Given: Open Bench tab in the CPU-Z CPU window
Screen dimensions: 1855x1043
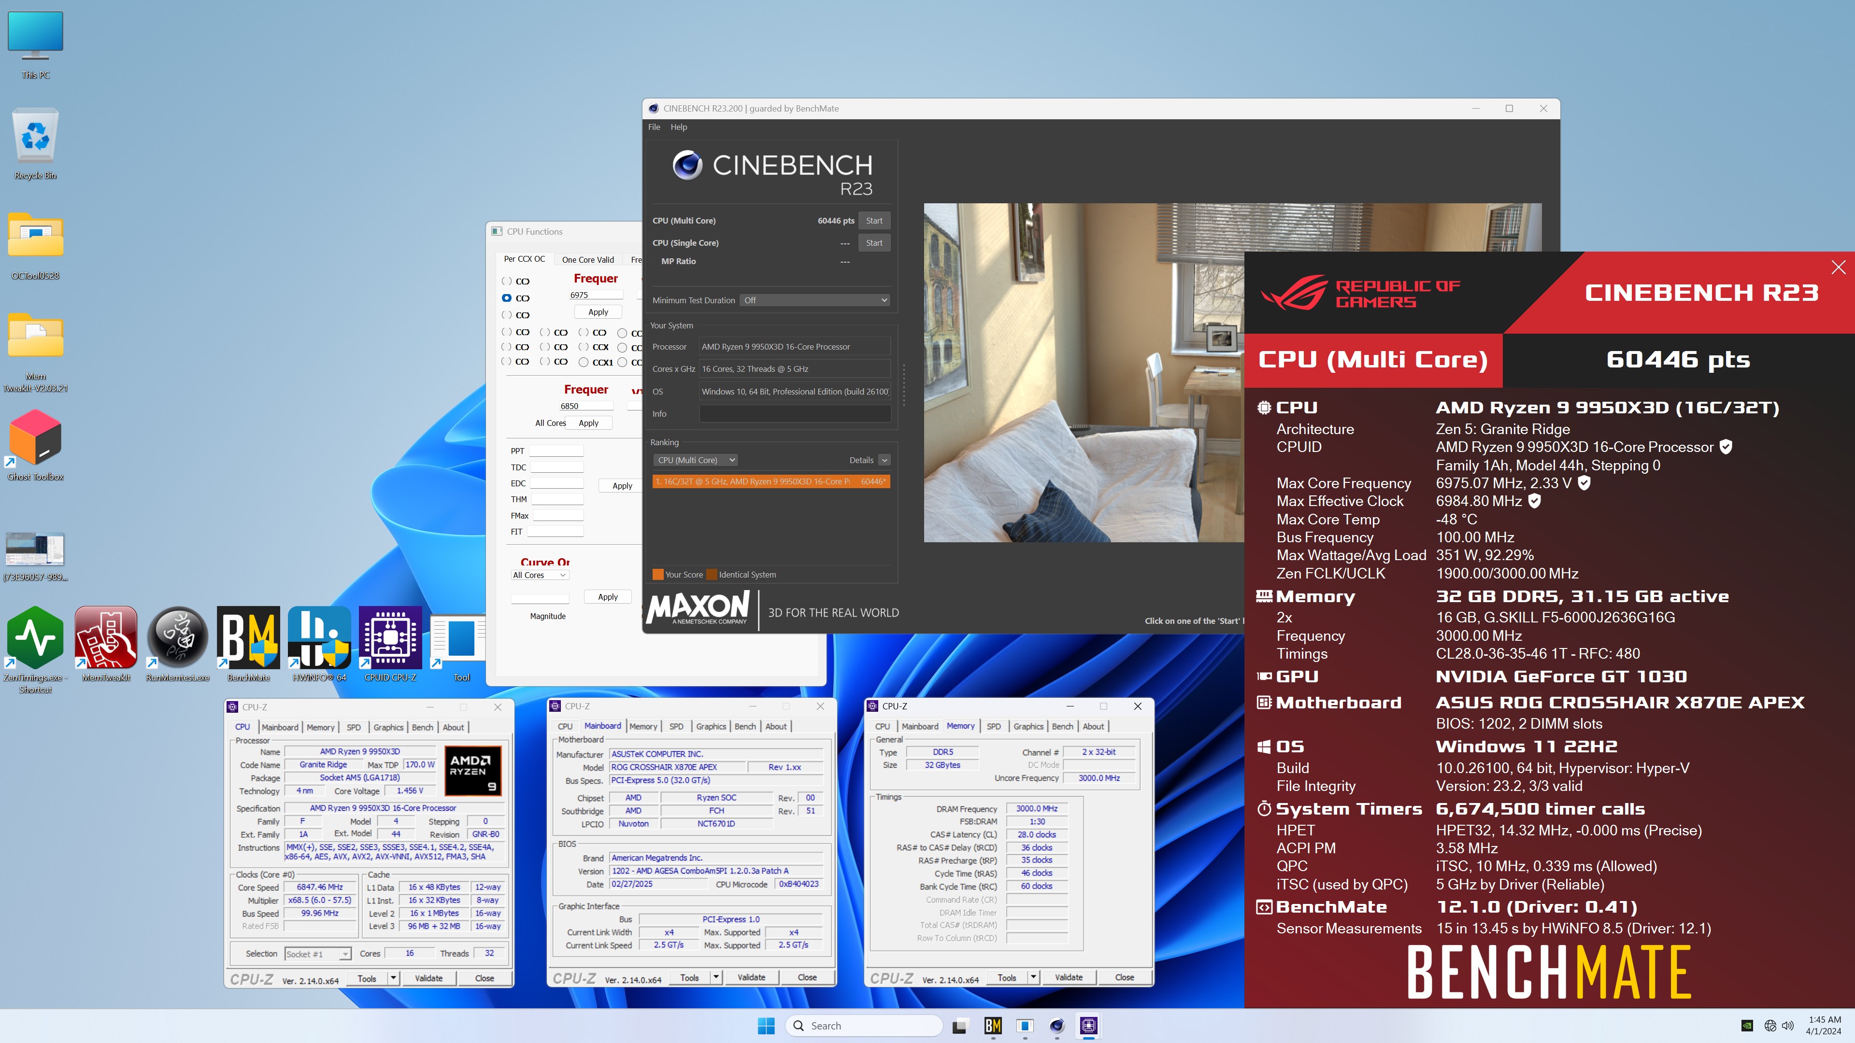Looking at the screenshot, I should (x=423, y=727).
